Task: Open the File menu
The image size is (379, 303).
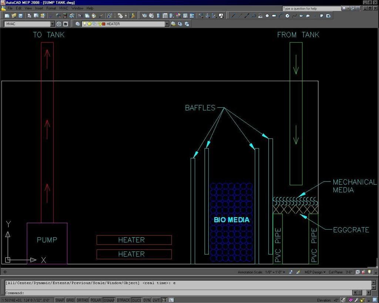Action: pyautogui.click(x=10, y=8)
